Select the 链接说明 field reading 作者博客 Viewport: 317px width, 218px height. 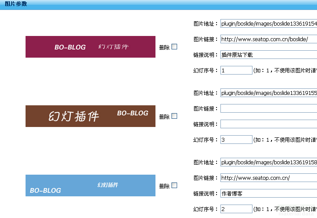(x=268, y=193)
